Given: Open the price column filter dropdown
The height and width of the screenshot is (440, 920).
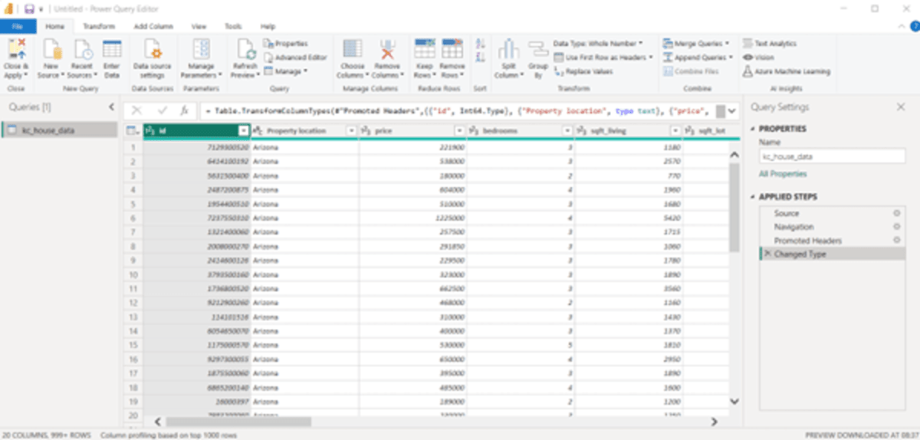Looking at the screenshot, I should pyautogui.click(x=459, y=131).
